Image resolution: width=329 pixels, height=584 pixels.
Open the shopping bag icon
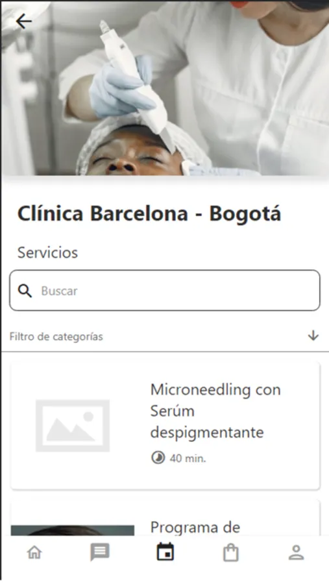tap(230, 552)
